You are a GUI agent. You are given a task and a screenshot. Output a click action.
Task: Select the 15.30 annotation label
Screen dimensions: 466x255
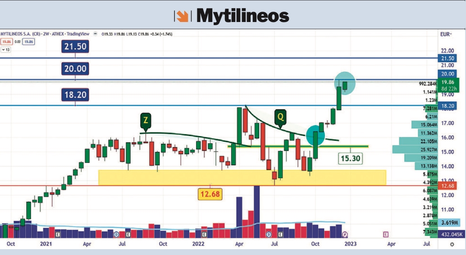[350, 158]
